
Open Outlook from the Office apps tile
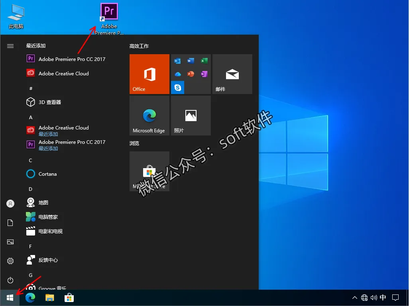click(x=178, y=61)
